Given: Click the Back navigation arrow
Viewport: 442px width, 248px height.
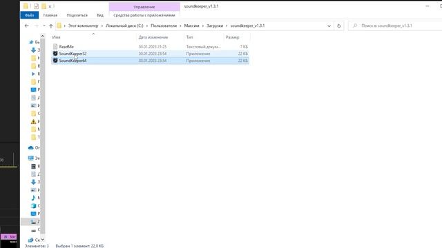Looking at the screenshot, I should 27,26.
